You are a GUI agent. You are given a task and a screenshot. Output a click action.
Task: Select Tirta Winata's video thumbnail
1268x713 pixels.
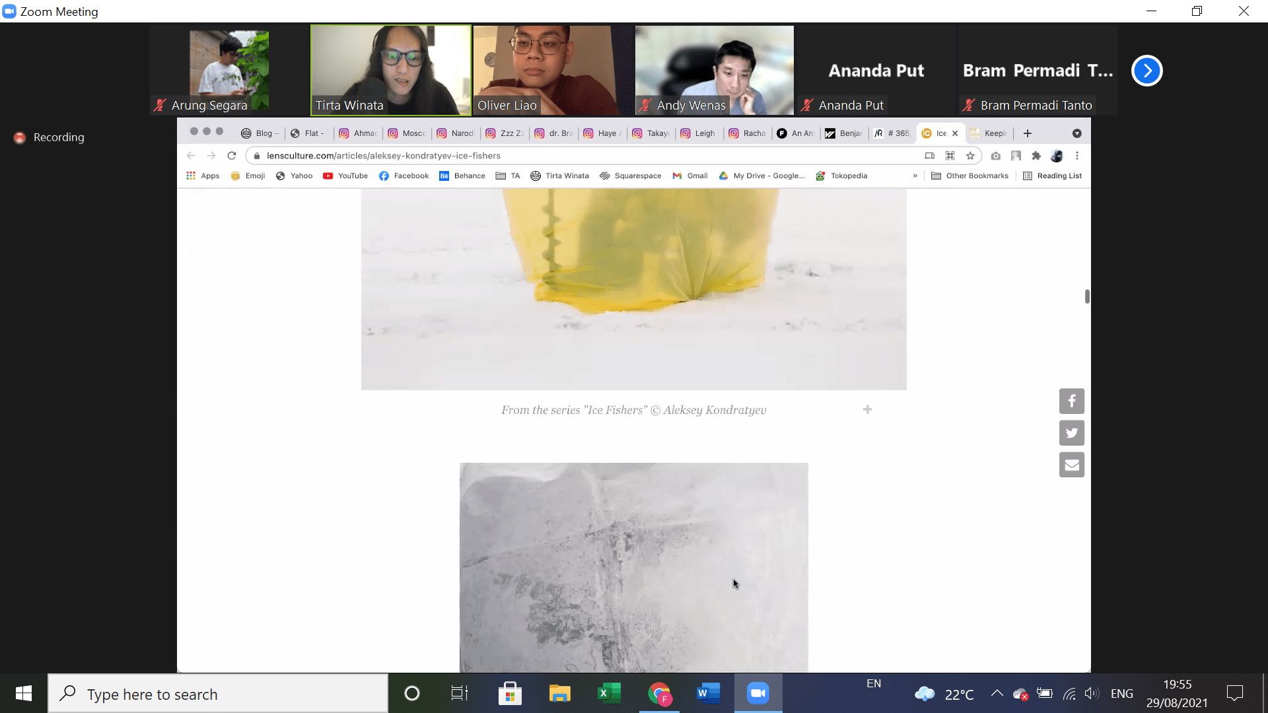click(391, 70)
